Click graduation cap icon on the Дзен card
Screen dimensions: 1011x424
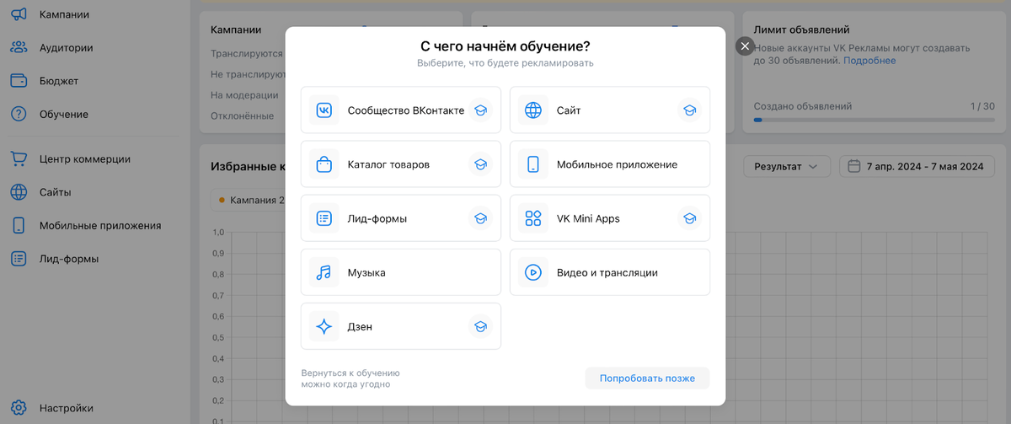pos(480,326)
